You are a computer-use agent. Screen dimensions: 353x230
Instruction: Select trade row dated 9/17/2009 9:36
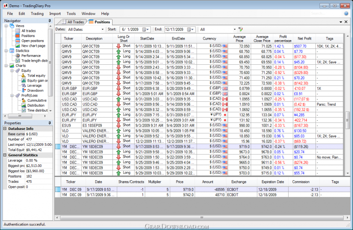203,195
